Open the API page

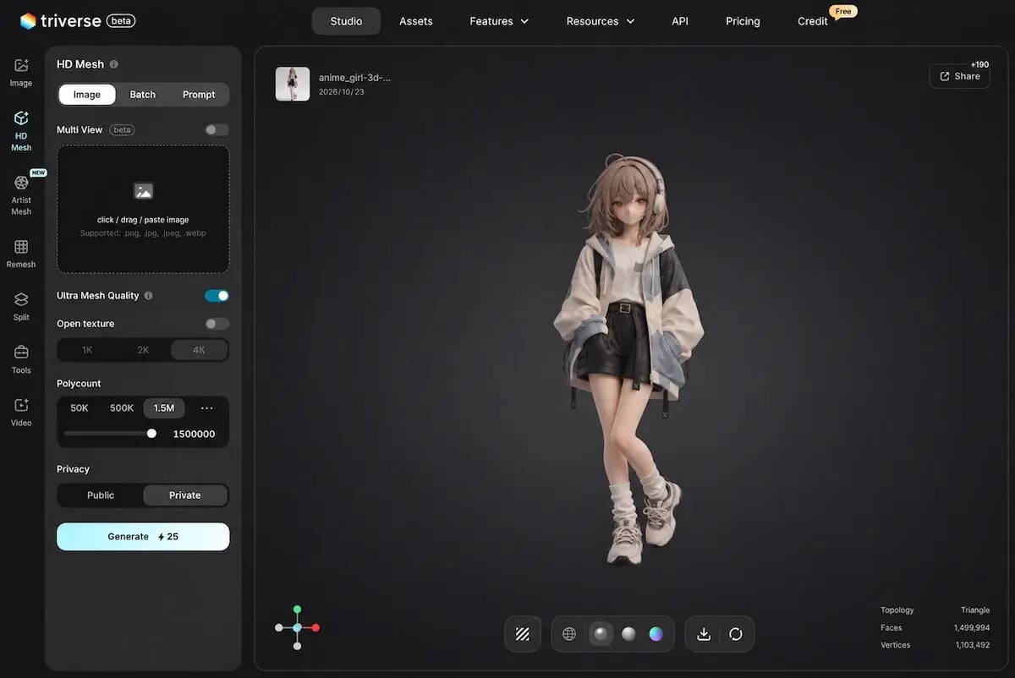[x=680, y=21]
